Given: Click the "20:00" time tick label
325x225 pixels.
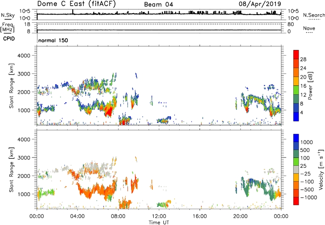Looking at the screenshot, I should (x=240, y=216).
